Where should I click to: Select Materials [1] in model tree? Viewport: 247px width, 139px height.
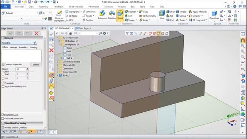pyautogui.click(x=69, y=65)
